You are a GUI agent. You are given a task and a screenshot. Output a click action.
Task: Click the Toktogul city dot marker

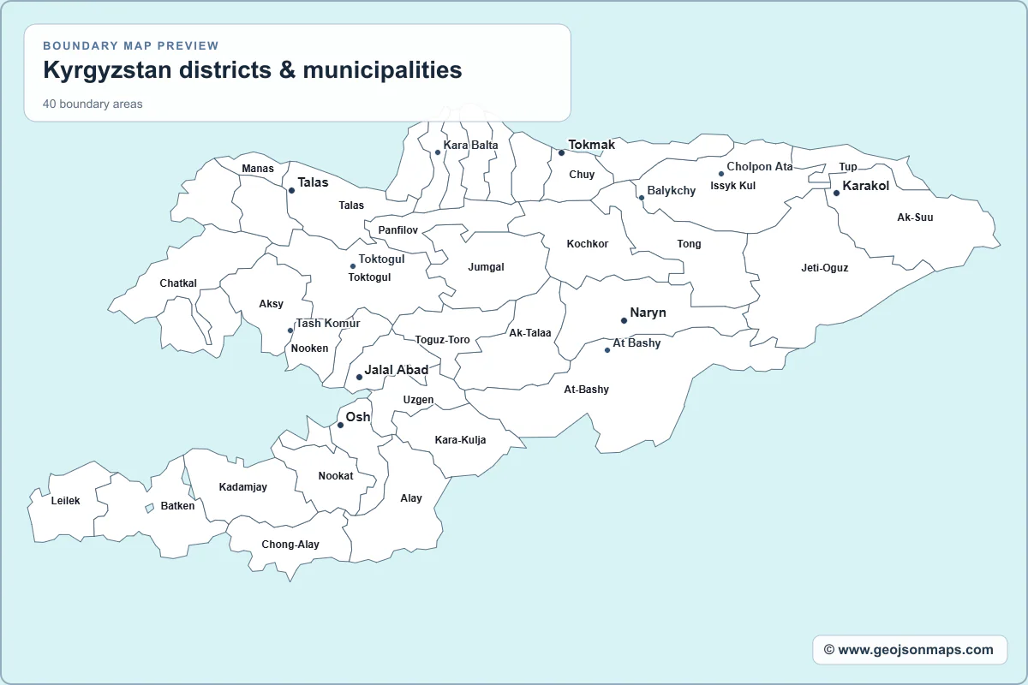point(352,266)
